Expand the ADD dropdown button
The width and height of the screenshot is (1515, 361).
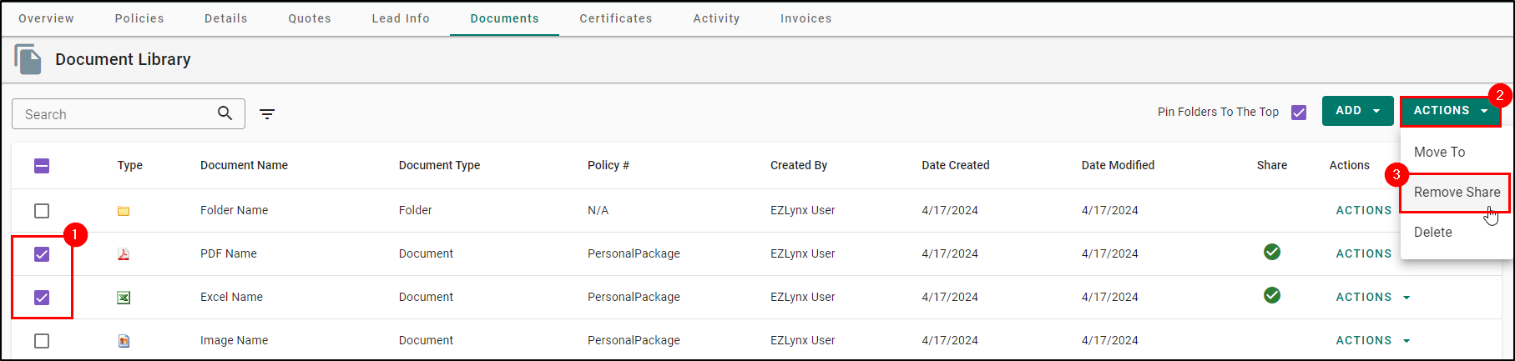click(x=1357, y=111)
